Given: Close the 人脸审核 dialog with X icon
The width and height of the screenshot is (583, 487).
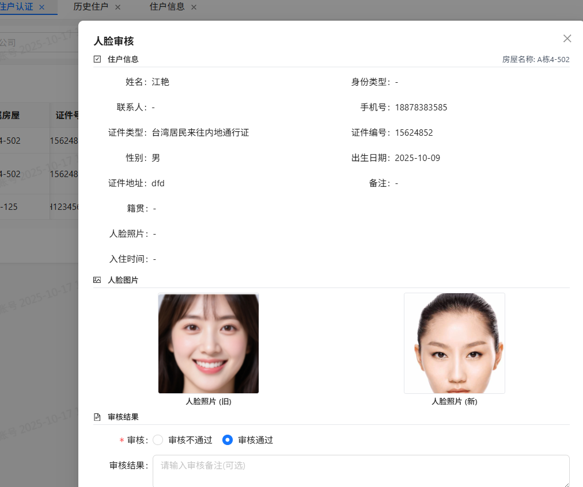Looking at the screenshot, I should tap(567, 39).
